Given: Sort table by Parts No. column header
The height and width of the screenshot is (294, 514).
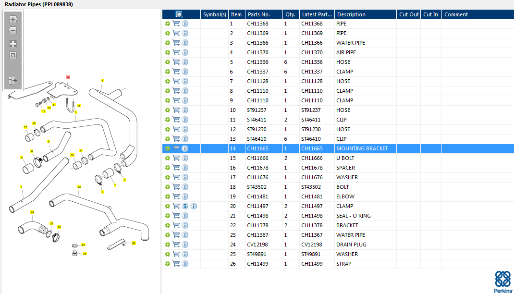Looking at the screenshot, I should coord(258,14).
